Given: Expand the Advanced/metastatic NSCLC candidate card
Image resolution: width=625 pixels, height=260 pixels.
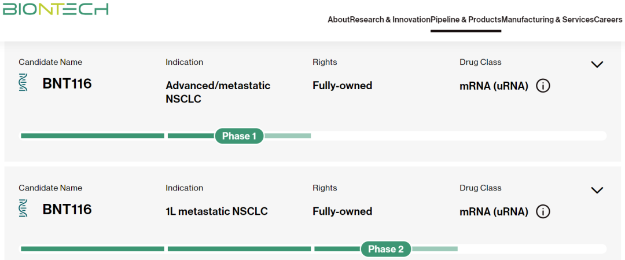Looking at the screenshot, I should tap(597, 65).
